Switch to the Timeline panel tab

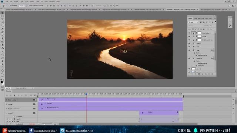pos(9,91)
